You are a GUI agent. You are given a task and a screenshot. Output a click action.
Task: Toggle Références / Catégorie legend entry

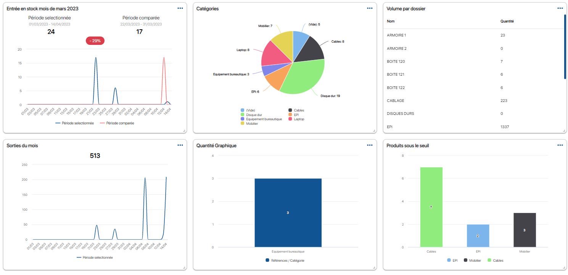(285, 261)
